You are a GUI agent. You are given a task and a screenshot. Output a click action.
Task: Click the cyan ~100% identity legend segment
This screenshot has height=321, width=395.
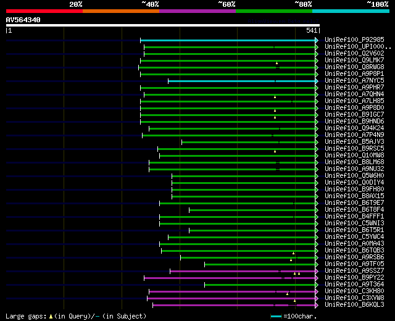click(351, 11)
